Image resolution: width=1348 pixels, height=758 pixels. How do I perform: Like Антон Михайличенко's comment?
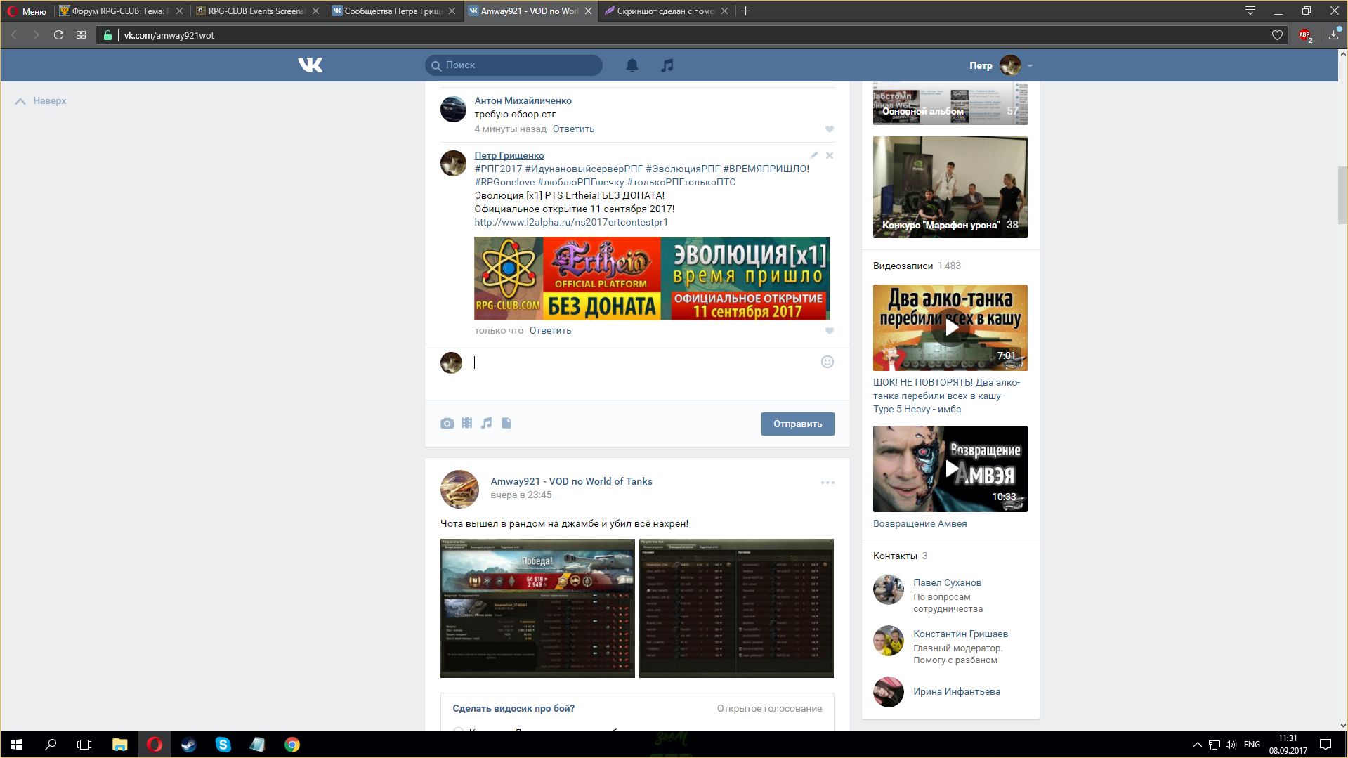coord(830,129)
